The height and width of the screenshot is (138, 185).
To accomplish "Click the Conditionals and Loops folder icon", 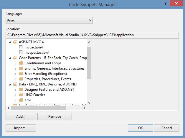I will pos(21,63).
